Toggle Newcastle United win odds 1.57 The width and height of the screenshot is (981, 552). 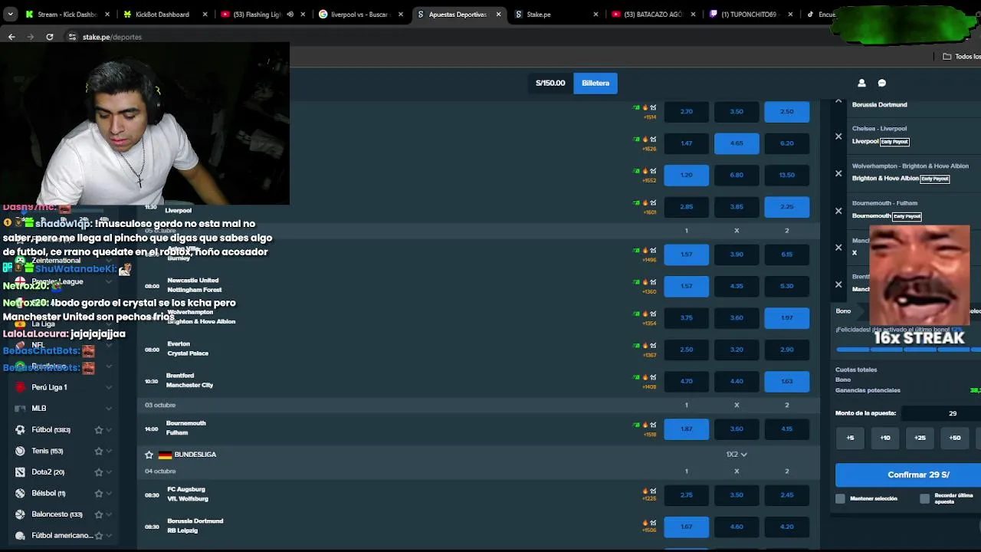coord(686,286)
